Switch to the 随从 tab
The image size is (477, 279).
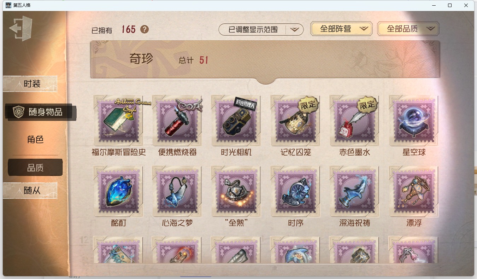(x=30, y=190)
